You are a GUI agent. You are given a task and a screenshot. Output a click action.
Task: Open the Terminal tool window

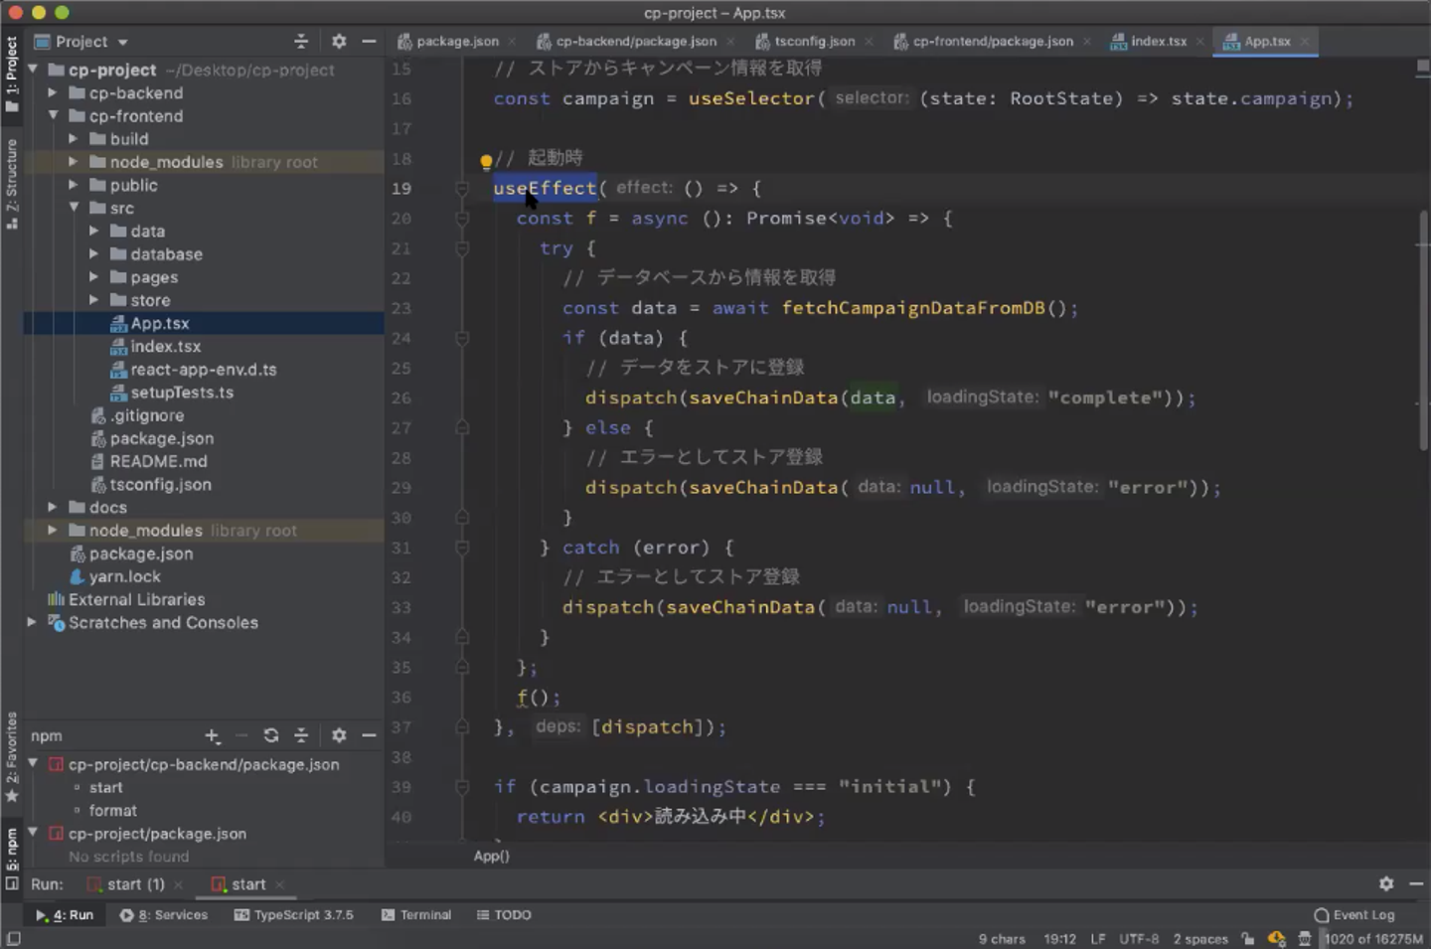click(x=416, y=915)
